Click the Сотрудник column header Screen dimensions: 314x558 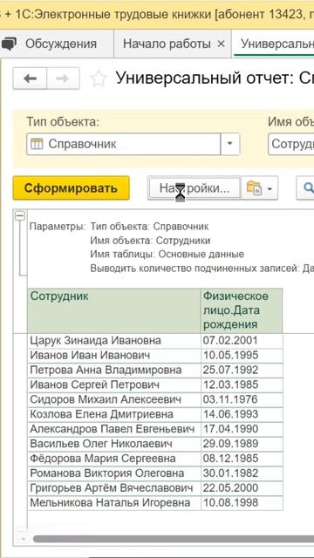pyautogui.click(x=114, y=310)
